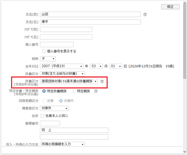Open the 続柄 dropdown showing 子
The height and width of the screenshot is (155, 187).
tap(48, 59)
